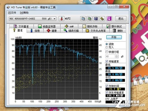The image size is (148, 111).
Task: Toggle the 存取时间 access time checkbox
Action: click(x=107, y=86)
